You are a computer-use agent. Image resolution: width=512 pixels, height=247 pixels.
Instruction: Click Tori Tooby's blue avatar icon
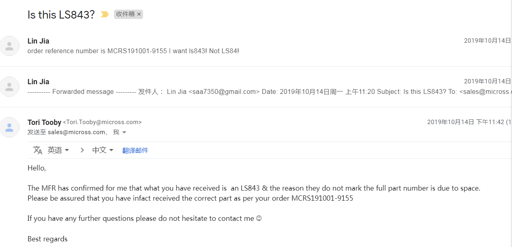click(x=9, y=127)
